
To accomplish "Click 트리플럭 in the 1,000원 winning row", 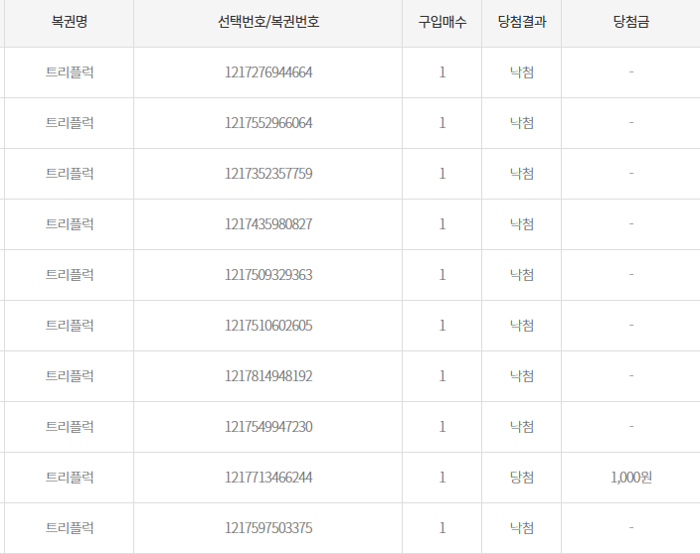I will (x=70, y=478).
